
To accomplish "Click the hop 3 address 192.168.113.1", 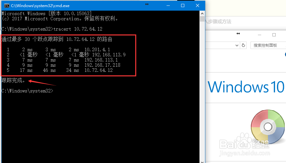I will click(101, 60).
